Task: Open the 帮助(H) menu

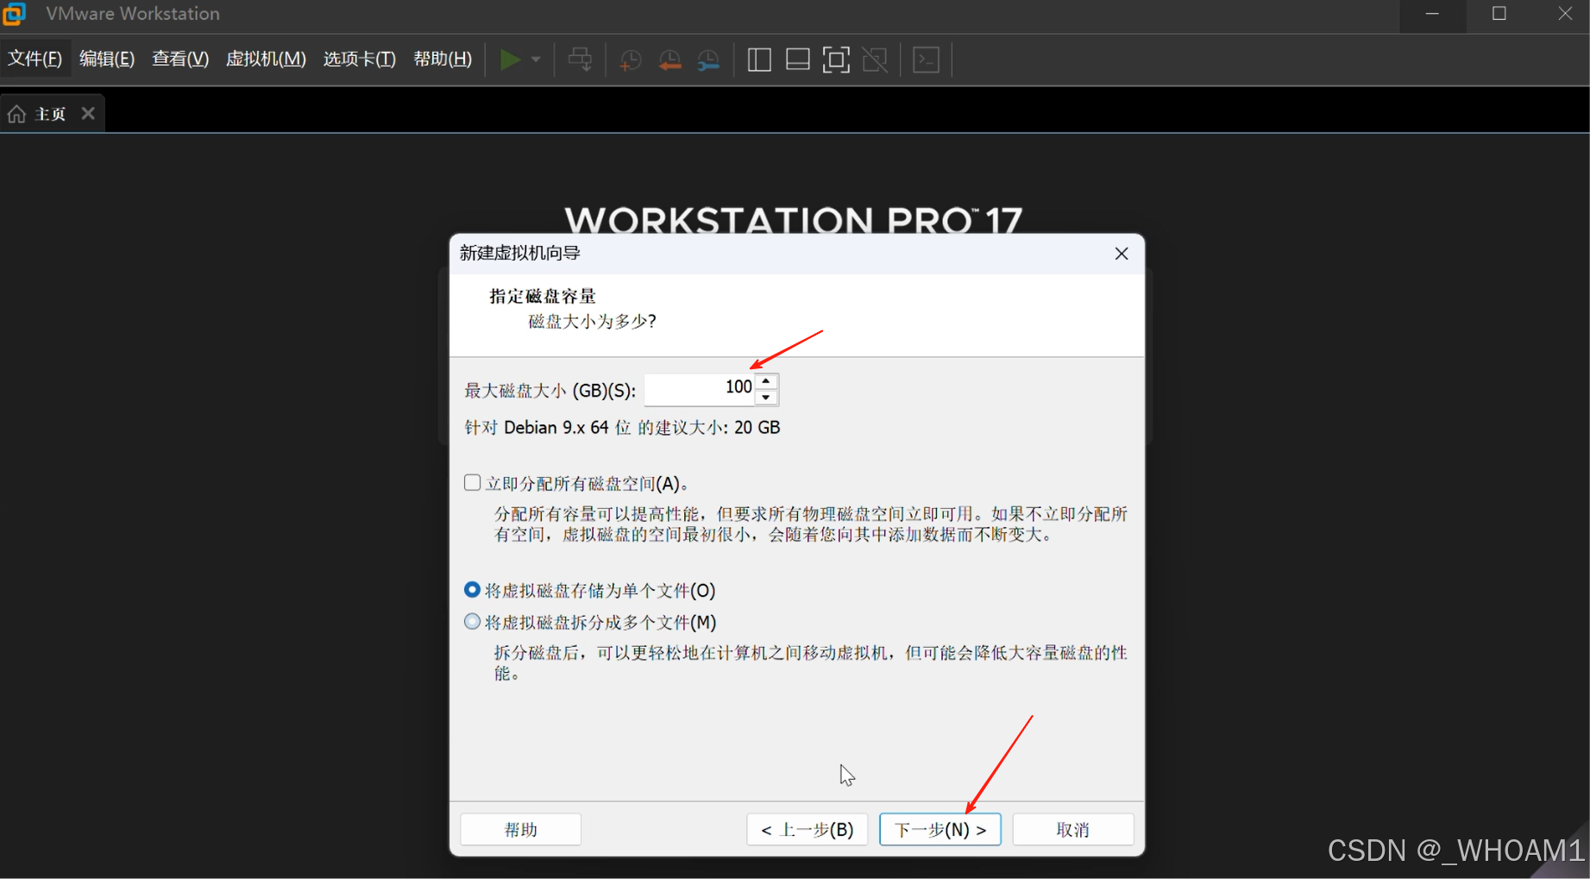Action: pyautogui.click(x=443, y=59)
